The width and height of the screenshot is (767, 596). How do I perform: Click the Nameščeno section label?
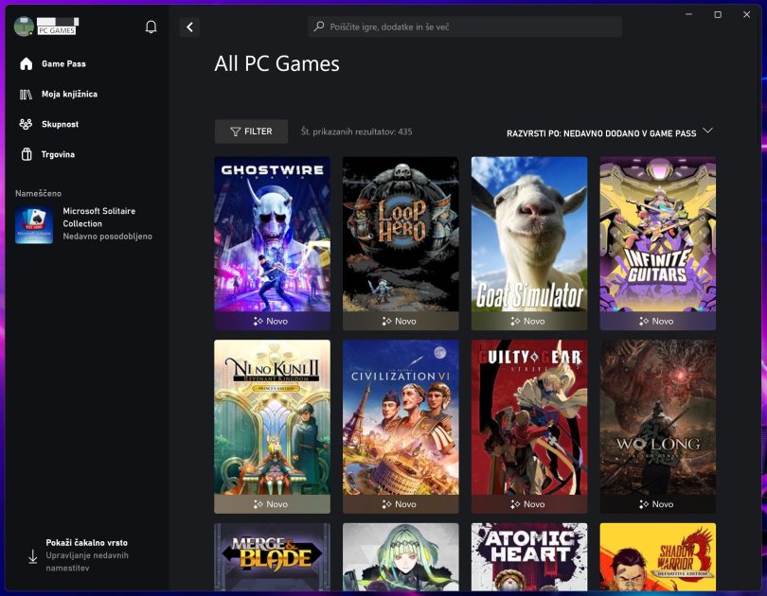pos(38,193)
